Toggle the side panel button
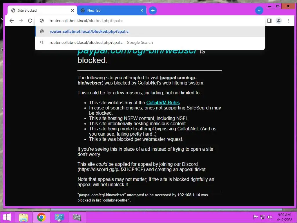 pyautogui.click(x=269, y=21)
